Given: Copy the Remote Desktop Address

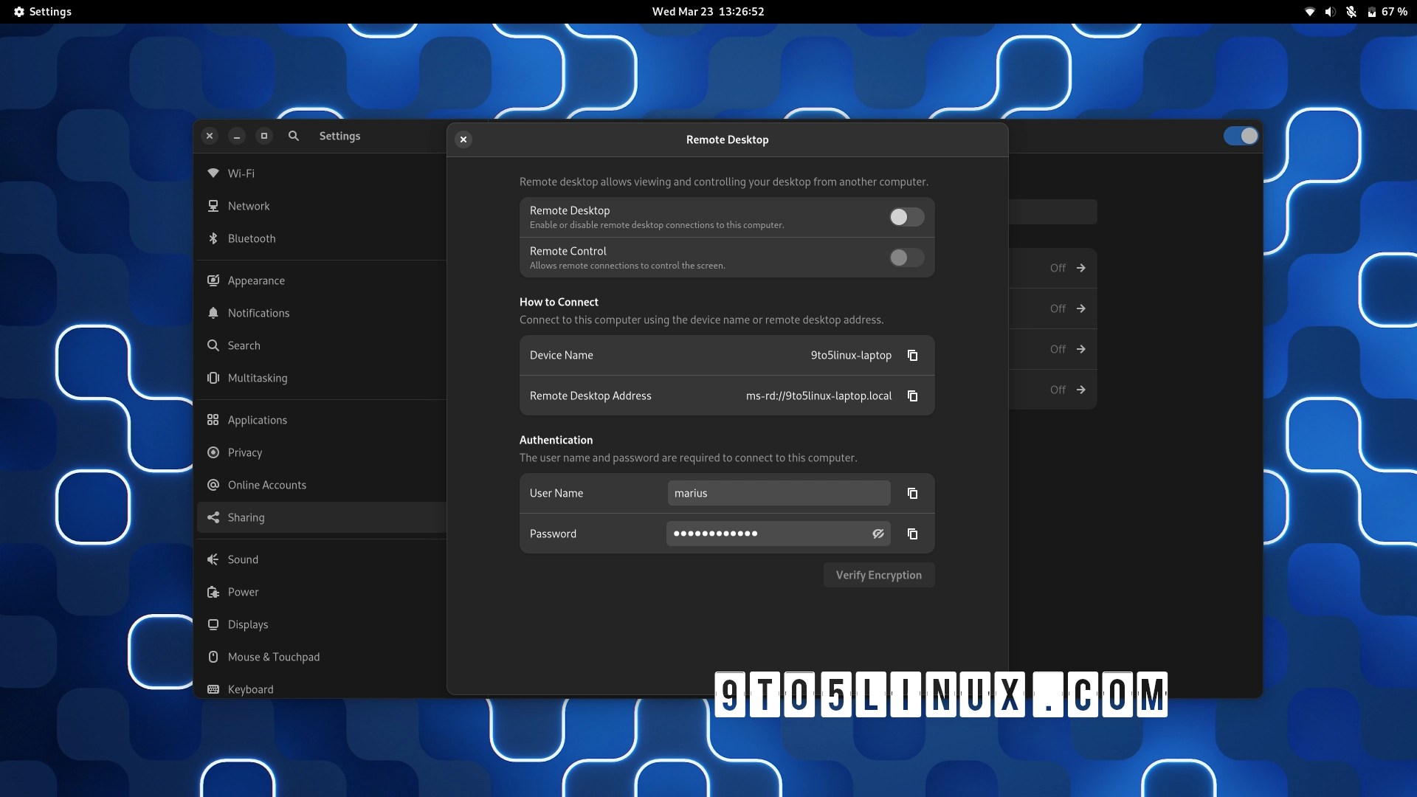Looking at the screenshot, I should (912, 396).
